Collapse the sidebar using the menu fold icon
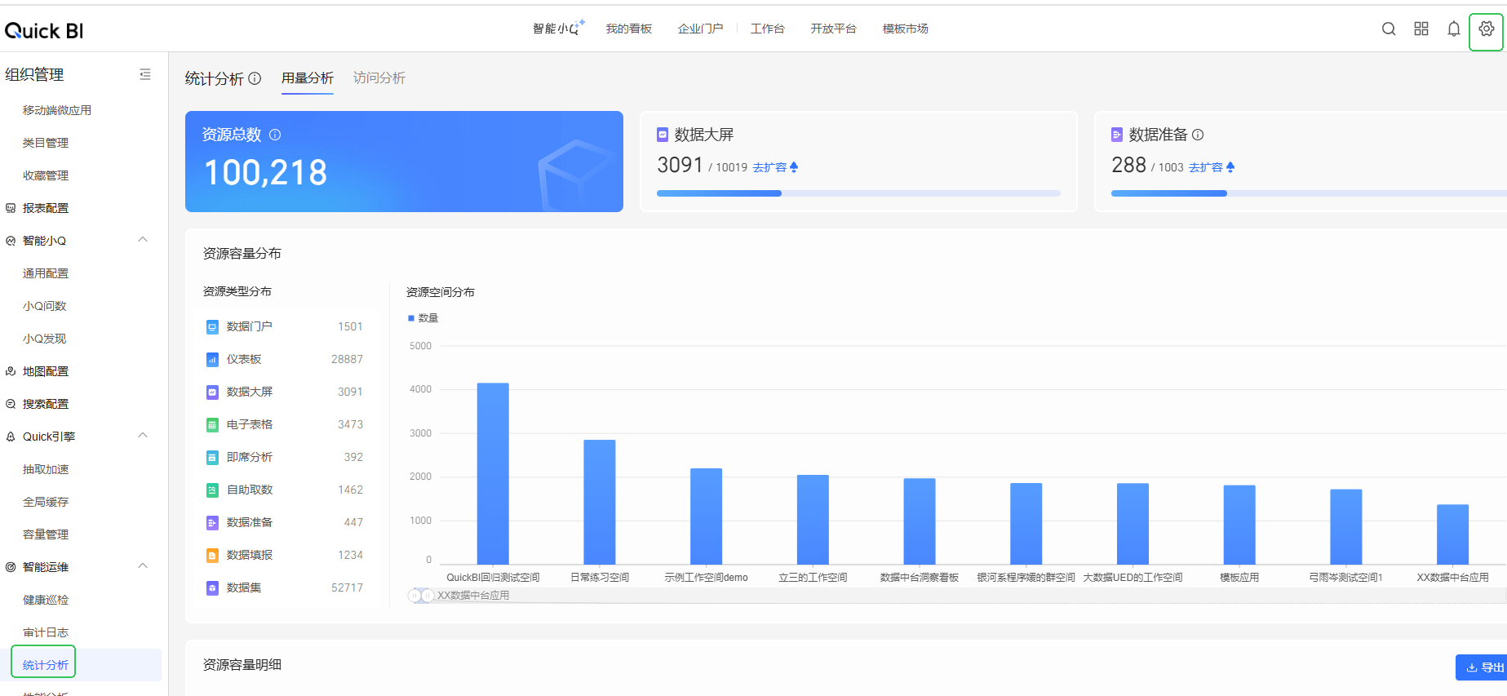Image resolution: width=1507 pixels, height=696 pixels. pos(145,75)
